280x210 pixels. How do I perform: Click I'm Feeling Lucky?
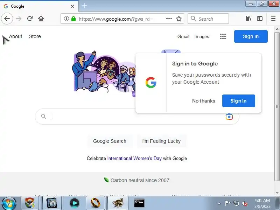[x=161, y=141]
